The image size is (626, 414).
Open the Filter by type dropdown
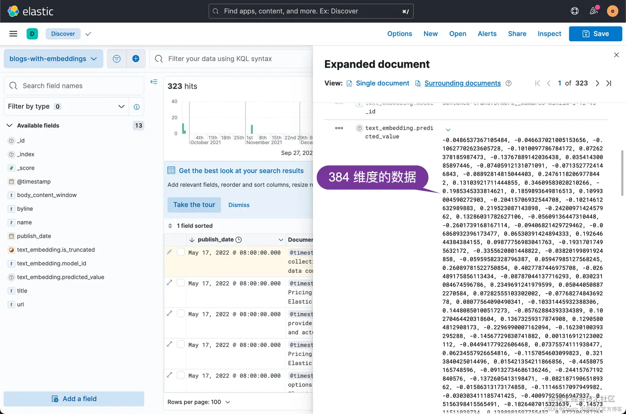click(x=66, y=107)
